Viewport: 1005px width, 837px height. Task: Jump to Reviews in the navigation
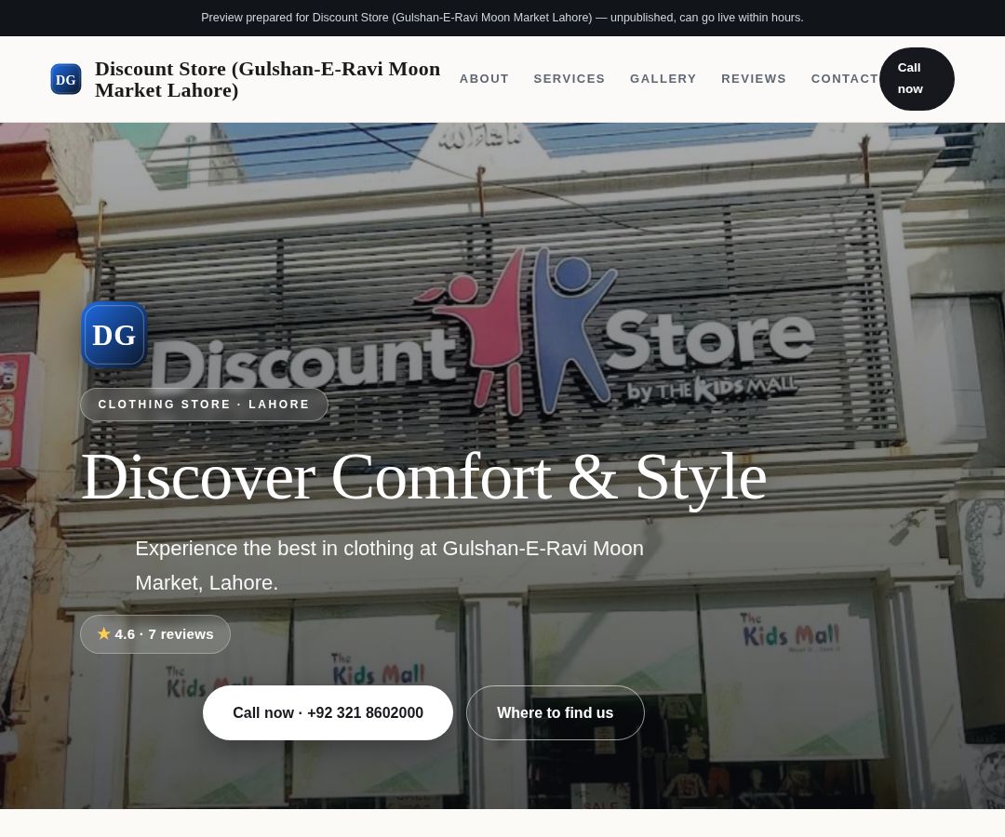pyautogui.click(x=753, y=79)
